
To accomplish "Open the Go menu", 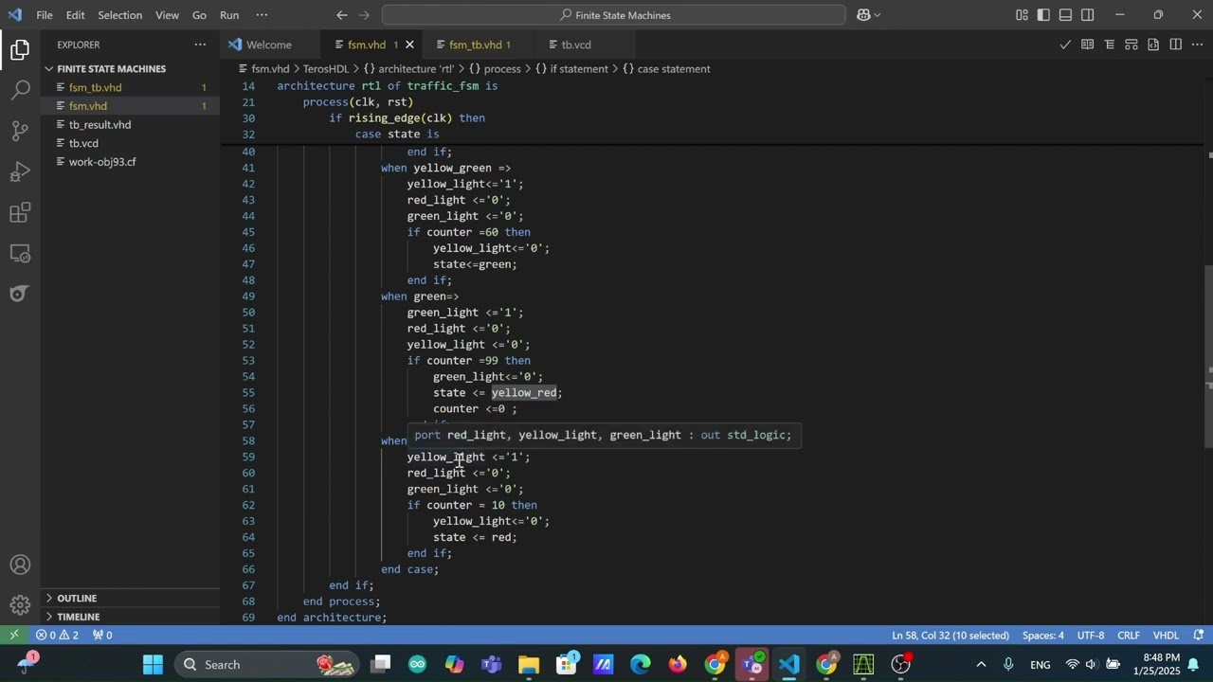I will [199, 15].
